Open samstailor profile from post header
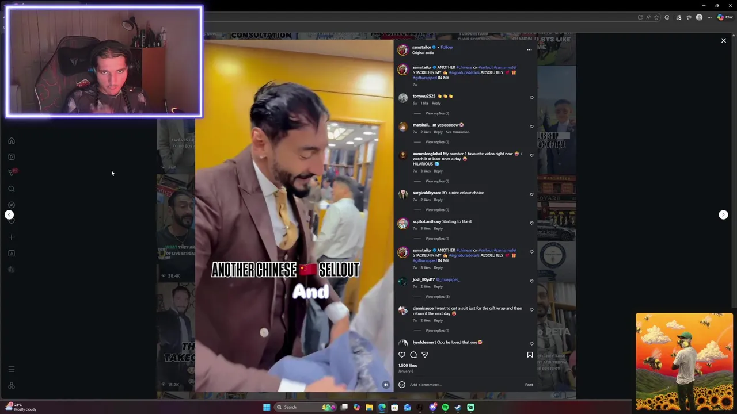 pos(421,47)
